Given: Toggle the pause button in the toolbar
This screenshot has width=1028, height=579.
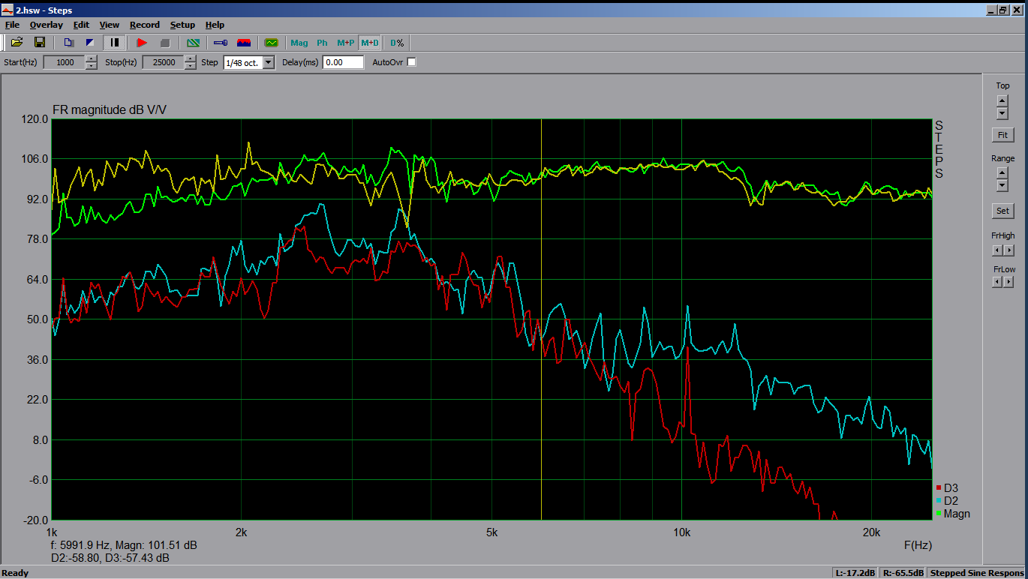Looking at the screenshot, I should 115,43.
